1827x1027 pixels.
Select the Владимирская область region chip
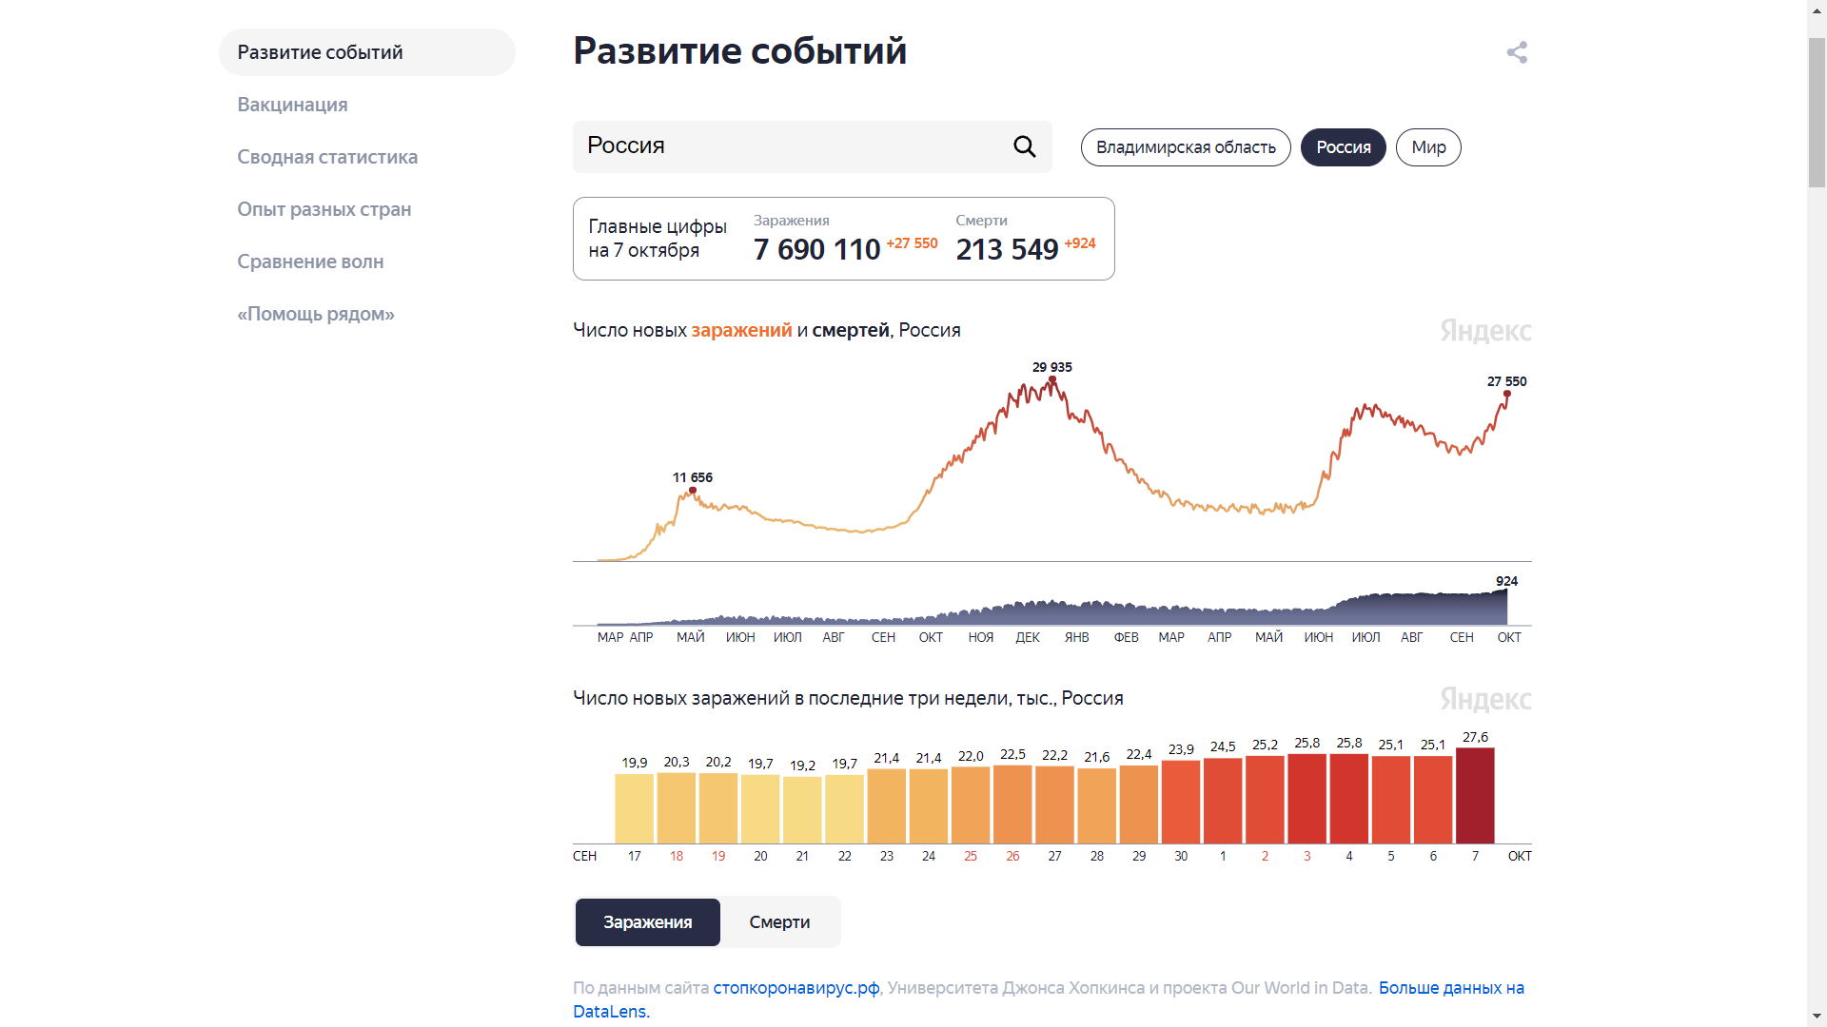click(1186, 147)
